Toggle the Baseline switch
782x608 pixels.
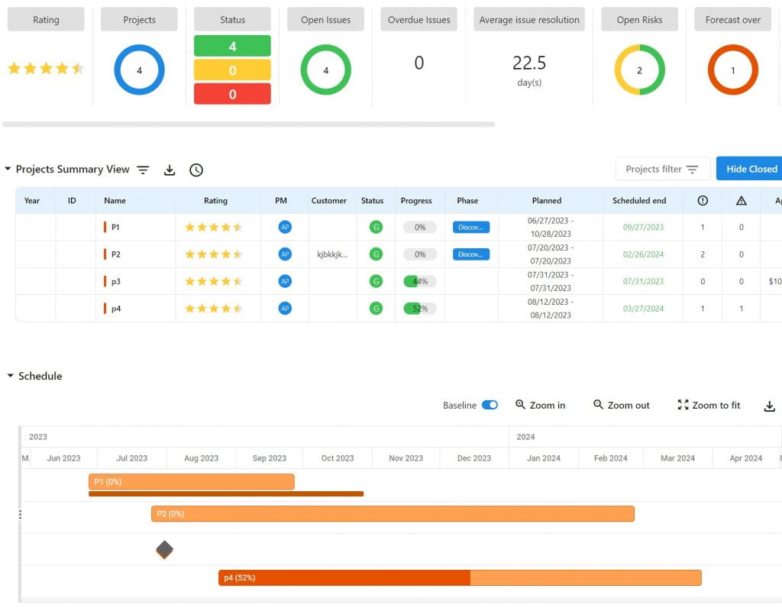pyautogui.click(x=490, y=405)
